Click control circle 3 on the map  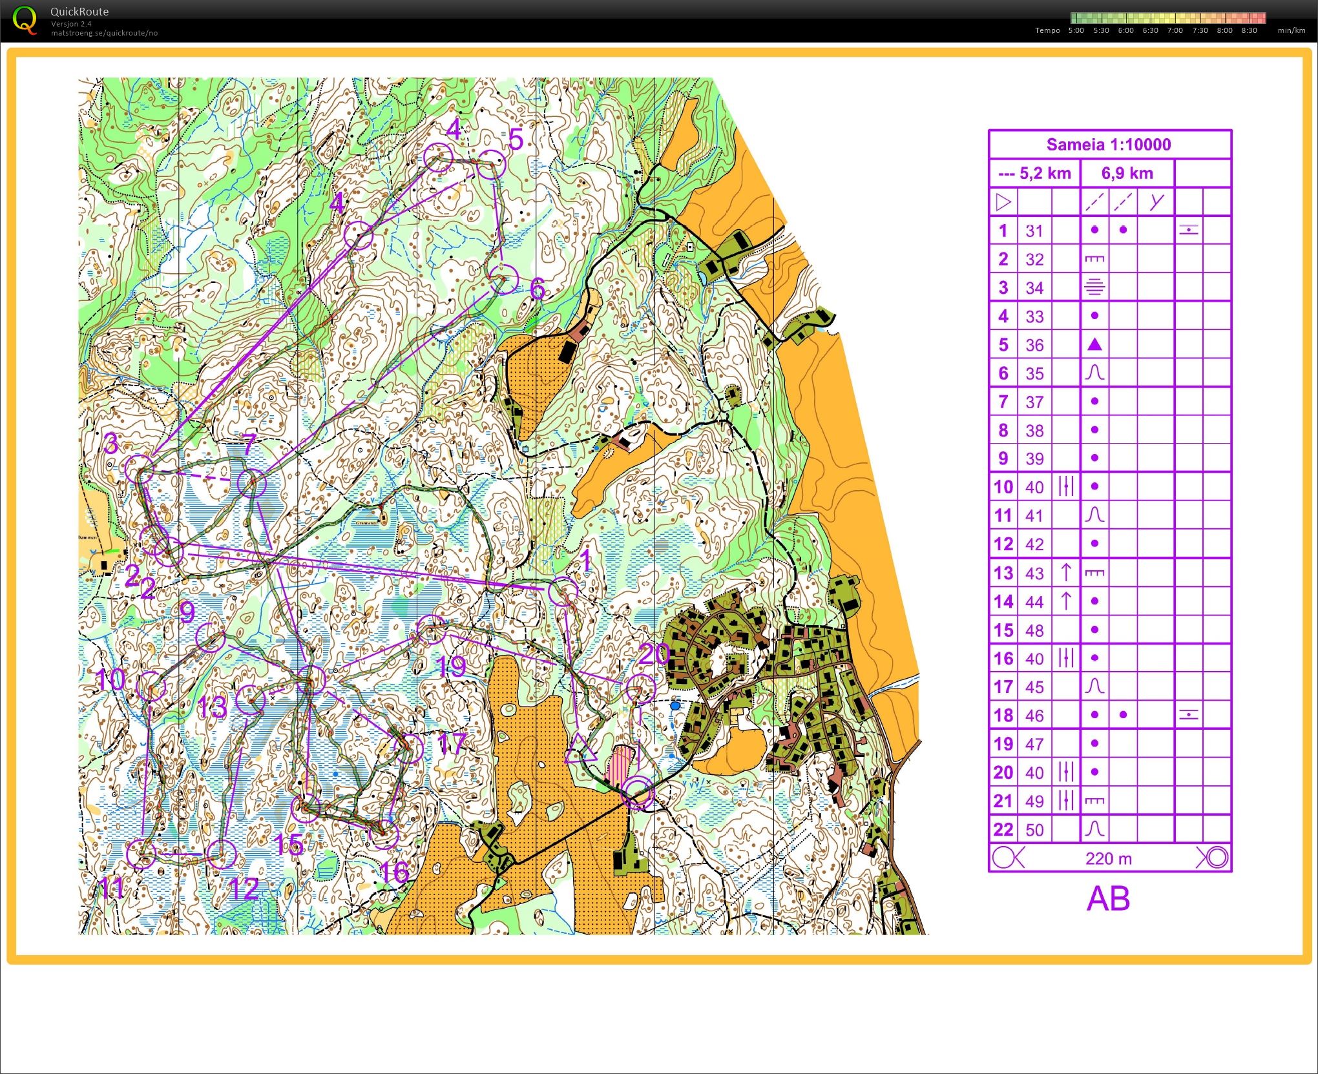(x=140, y=470)
